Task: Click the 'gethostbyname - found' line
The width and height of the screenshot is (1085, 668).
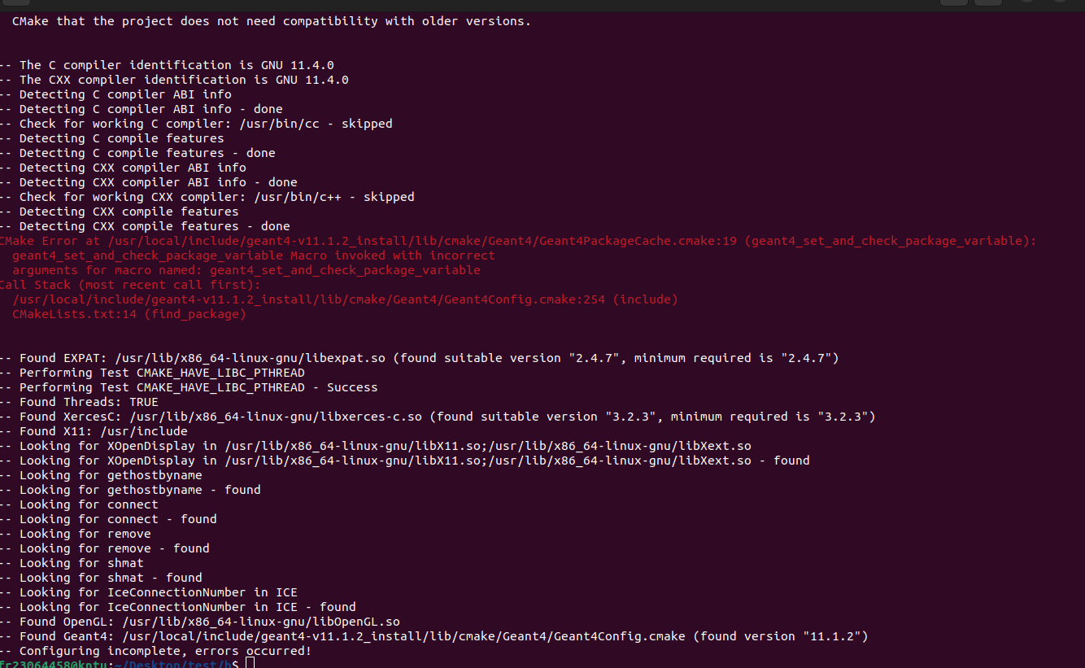Action: coord(139,490)
